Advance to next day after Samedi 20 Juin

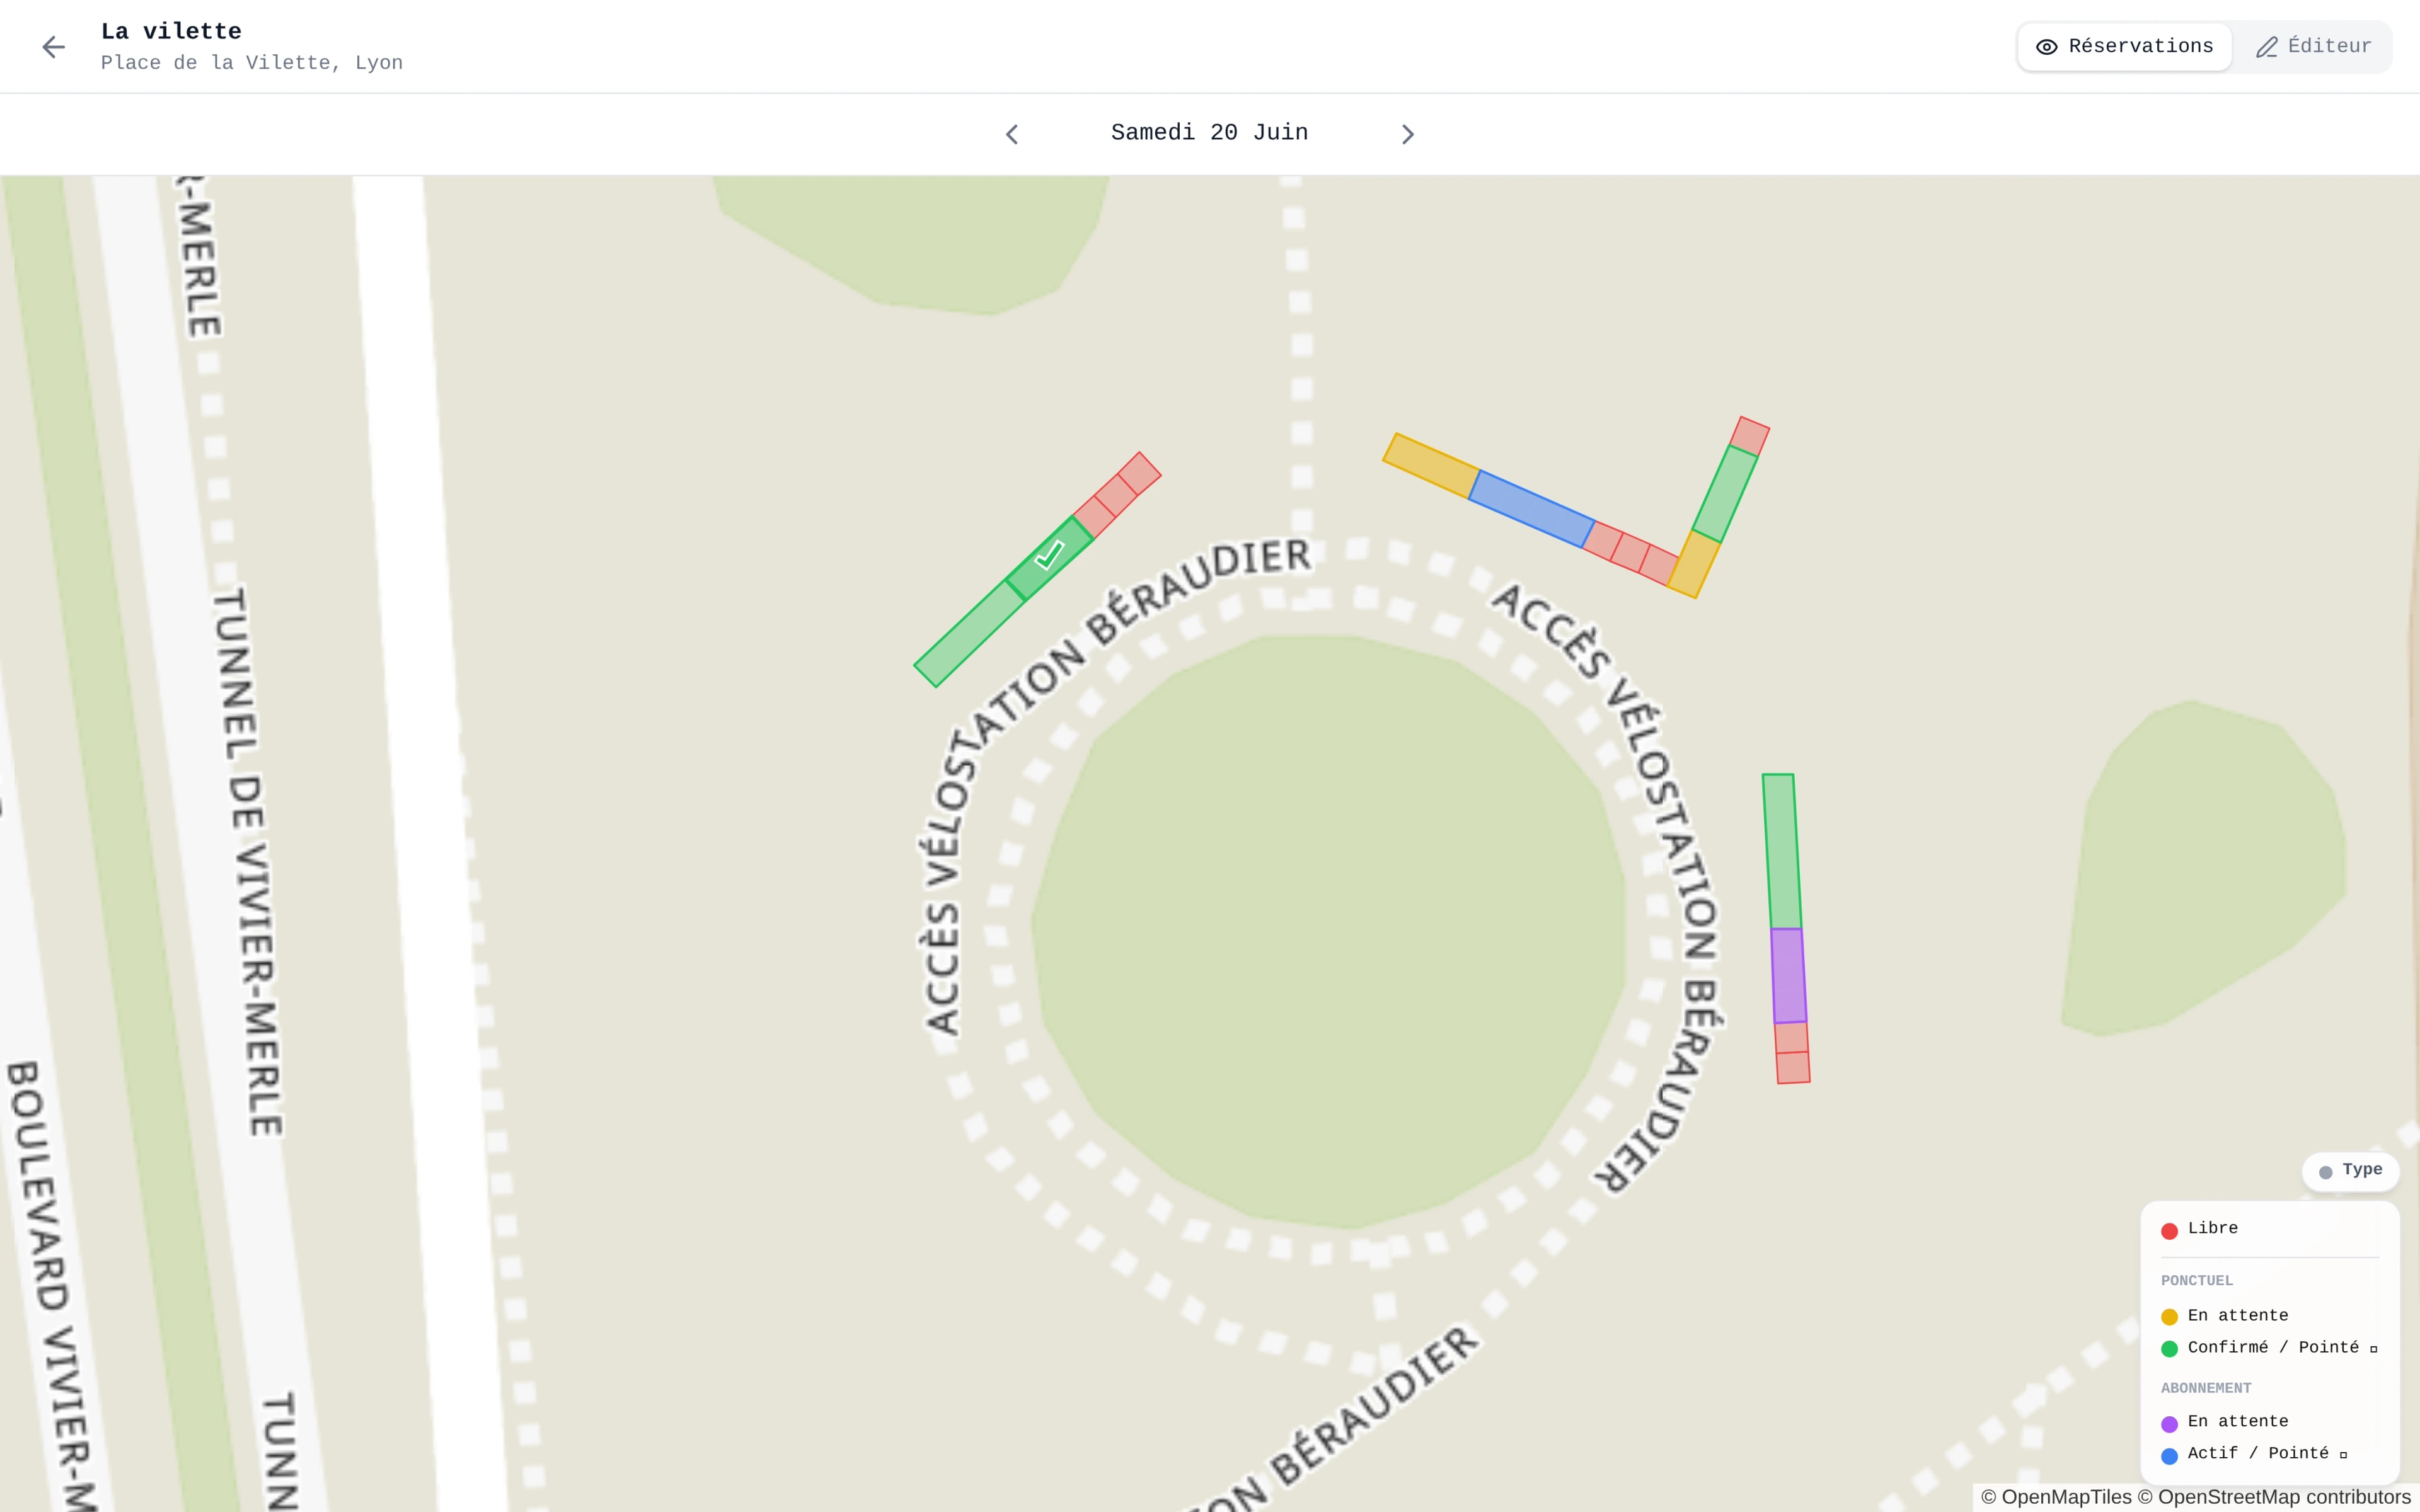point(1408,134)
